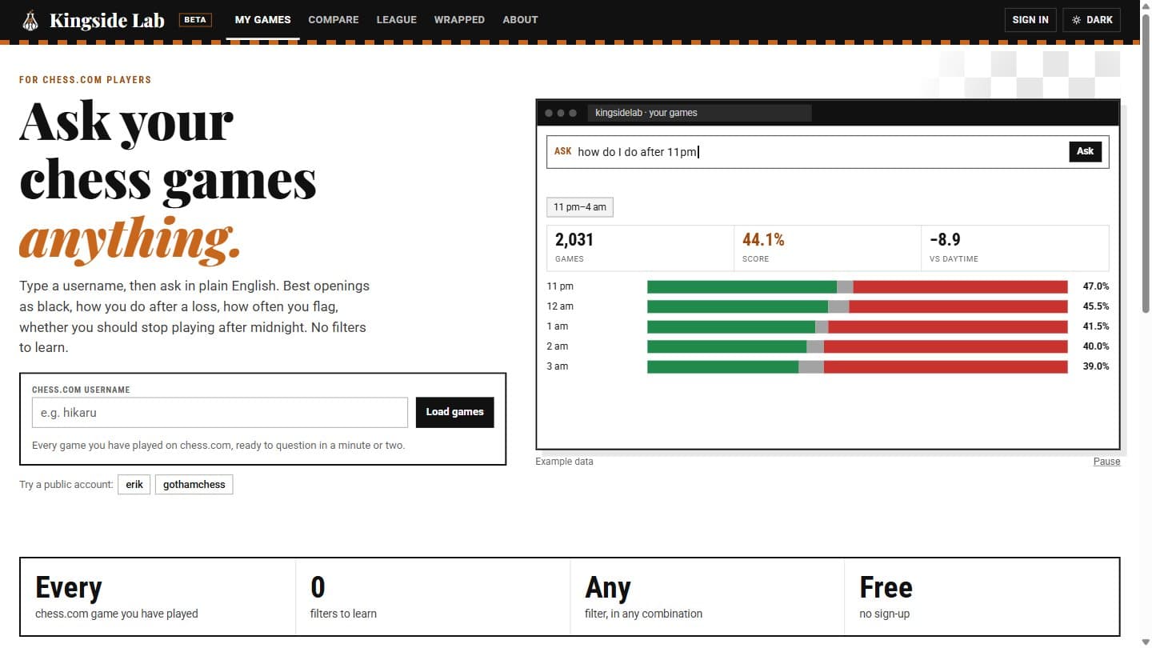This screenshot has width=1152, height=648.
Task: Click the 2 am result bar
Action: pos(857,346)
